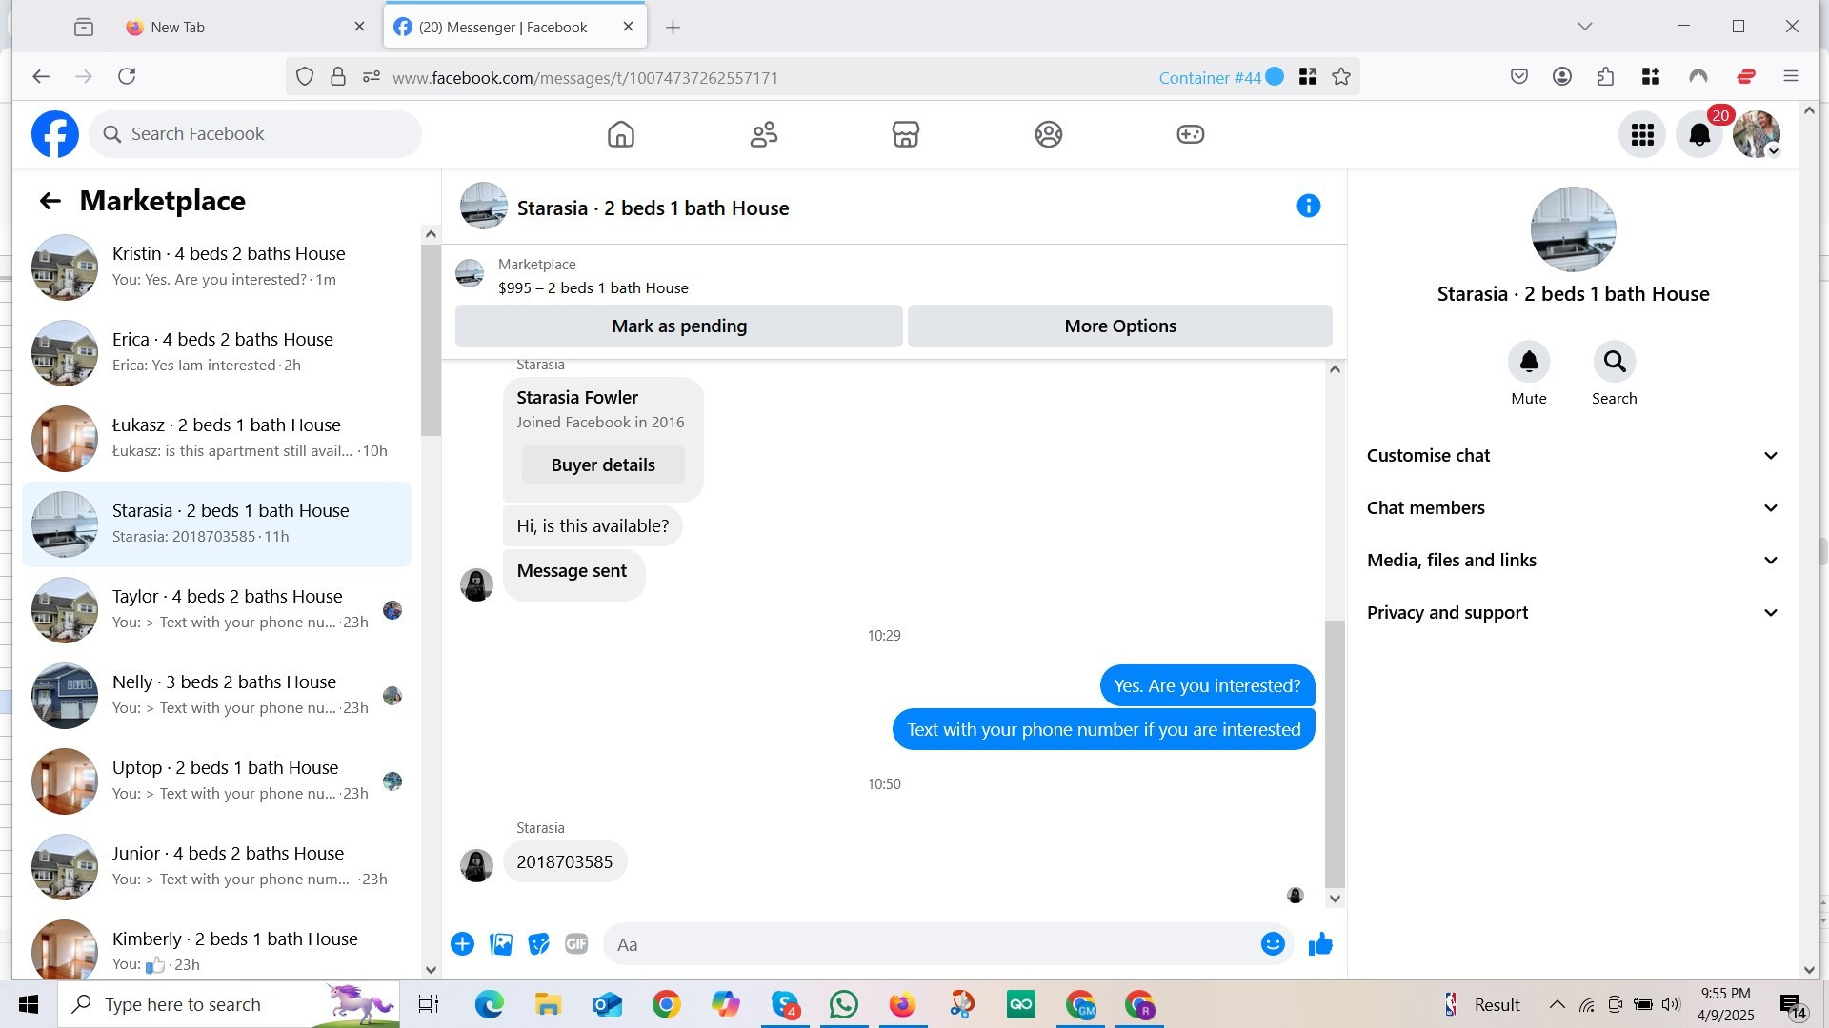Open Firefox account icon in toolbar
The width and height of the screenshot is (1829, 1028).
click(1561, 77)
